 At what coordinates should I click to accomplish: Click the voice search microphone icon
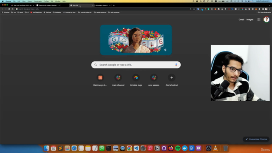pos(176,65)
